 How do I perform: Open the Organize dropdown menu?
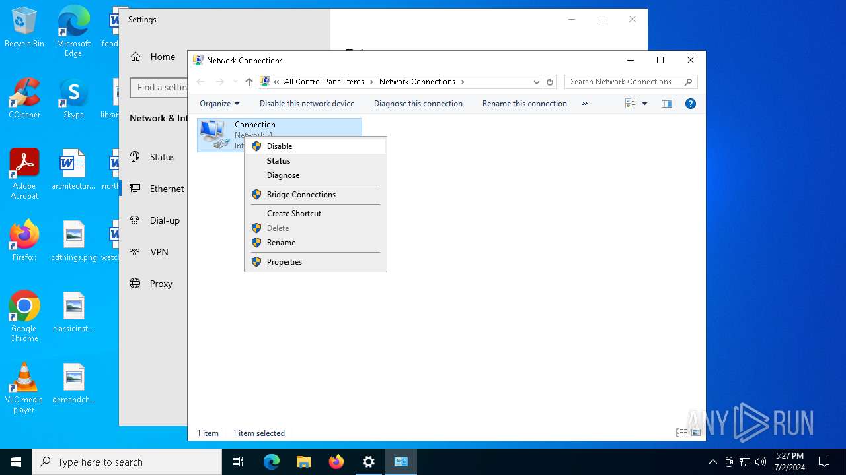tap(219, 104)
